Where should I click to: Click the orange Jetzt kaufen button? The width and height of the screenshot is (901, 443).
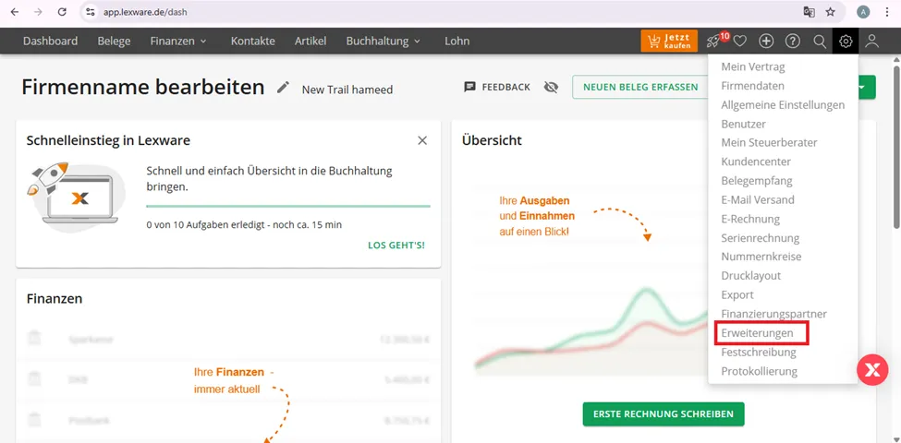(x=669, y=42)
